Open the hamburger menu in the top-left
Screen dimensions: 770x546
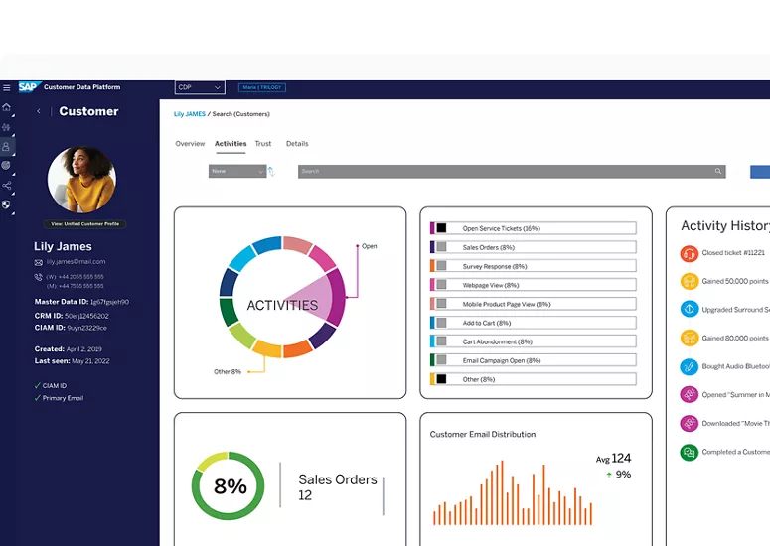click(x=7, y=87)
